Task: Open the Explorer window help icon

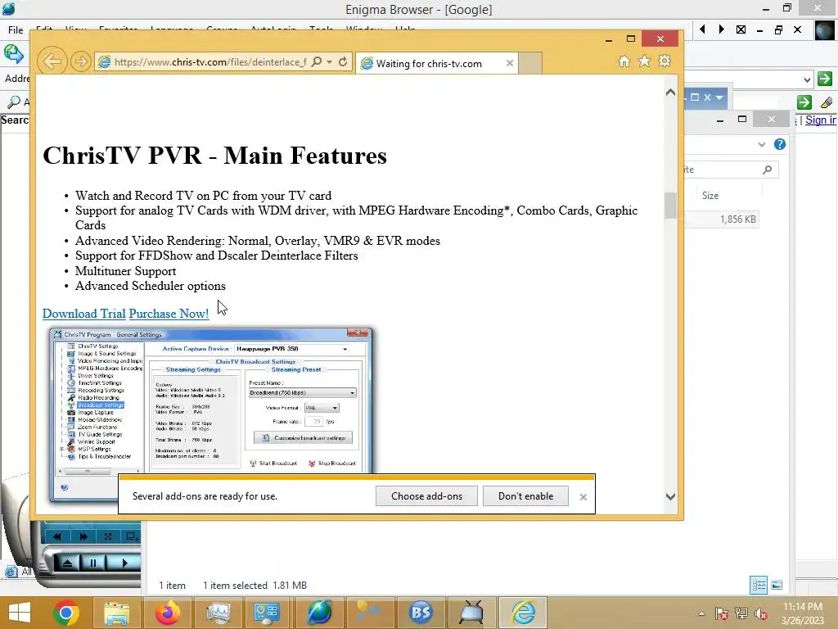Action: pyautogui.click(x=780, y=144)
